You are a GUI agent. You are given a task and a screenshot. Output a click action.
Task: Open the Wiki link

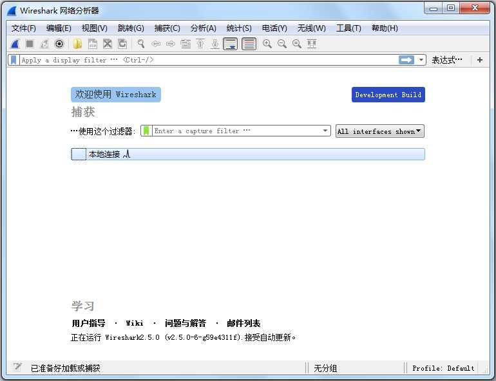[x=135, y=323]
